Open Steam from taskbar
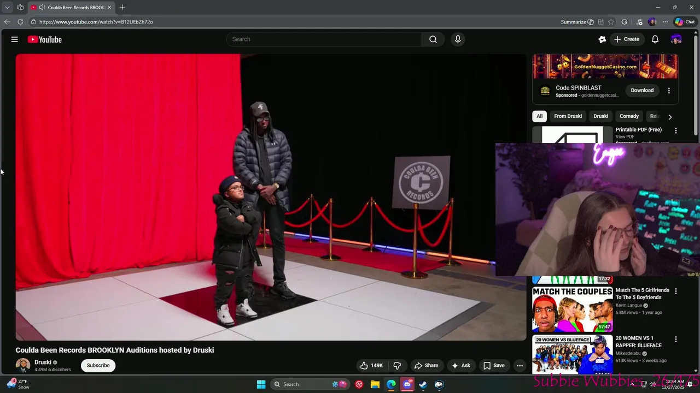This screenshot has height=393, width=700. tap(423, 384)
